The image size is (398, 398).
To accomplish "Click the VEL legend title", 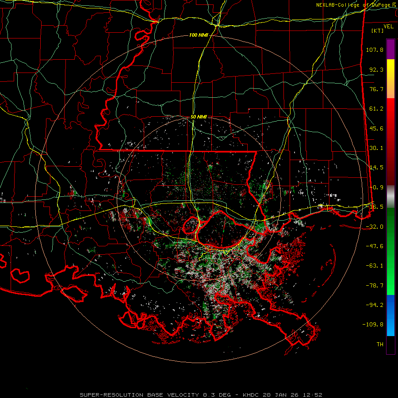I will [x=388, y=27].
